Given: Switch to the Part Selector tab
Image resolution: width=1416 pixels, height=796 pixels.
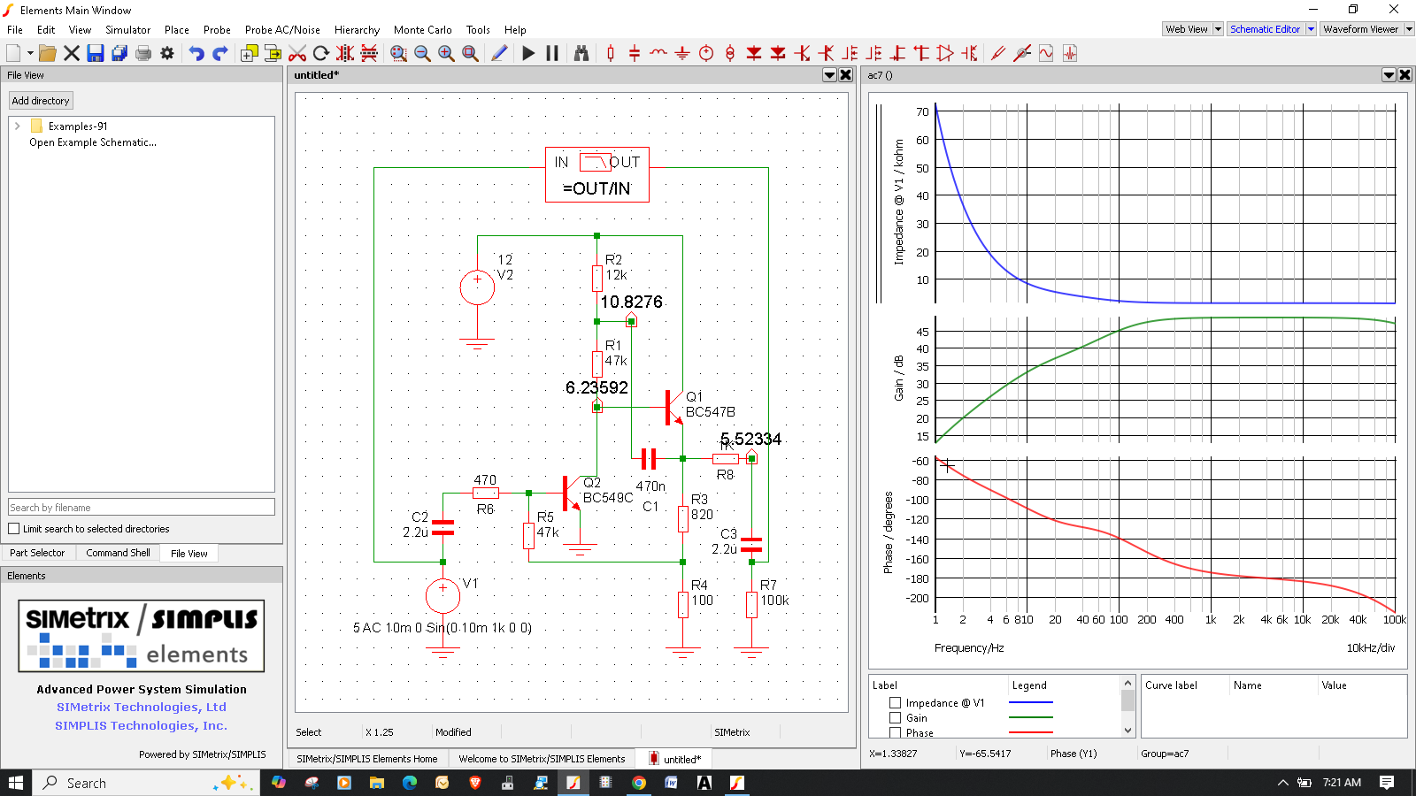Looking at the screenshot, I should pos(37,553).
